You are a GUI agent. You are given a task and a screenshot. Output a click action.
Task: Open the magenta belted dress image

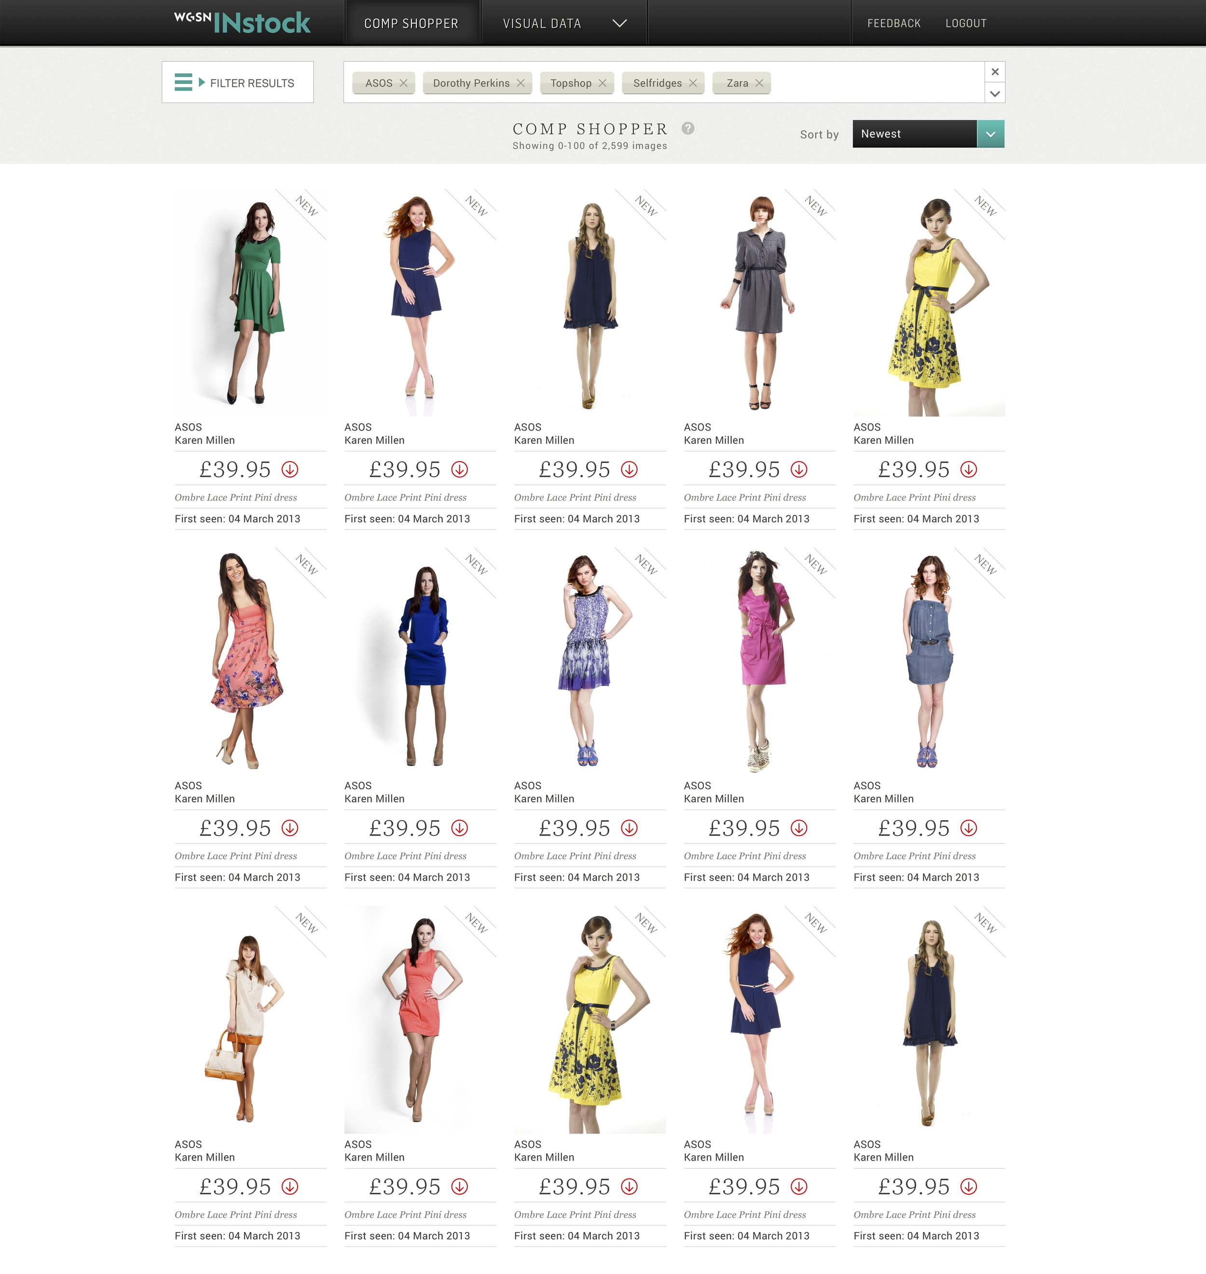(x=760, y=661)
